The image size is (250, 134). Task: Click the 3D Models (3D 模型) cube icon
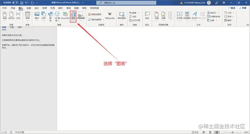tap(57, 14)
